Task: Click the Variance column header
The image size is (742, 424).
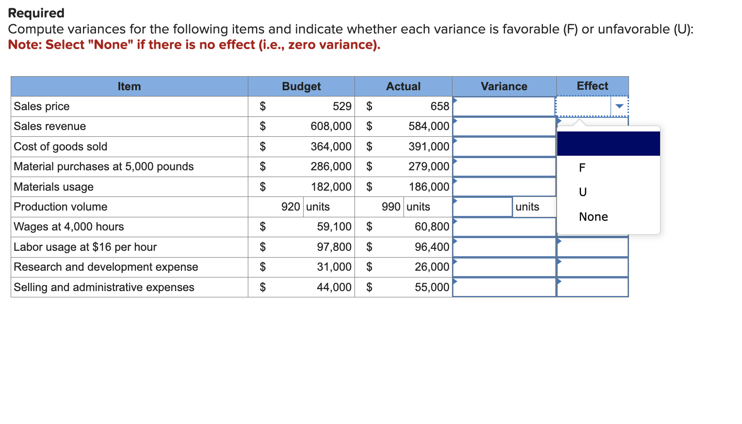Action: tap(504, 86)
